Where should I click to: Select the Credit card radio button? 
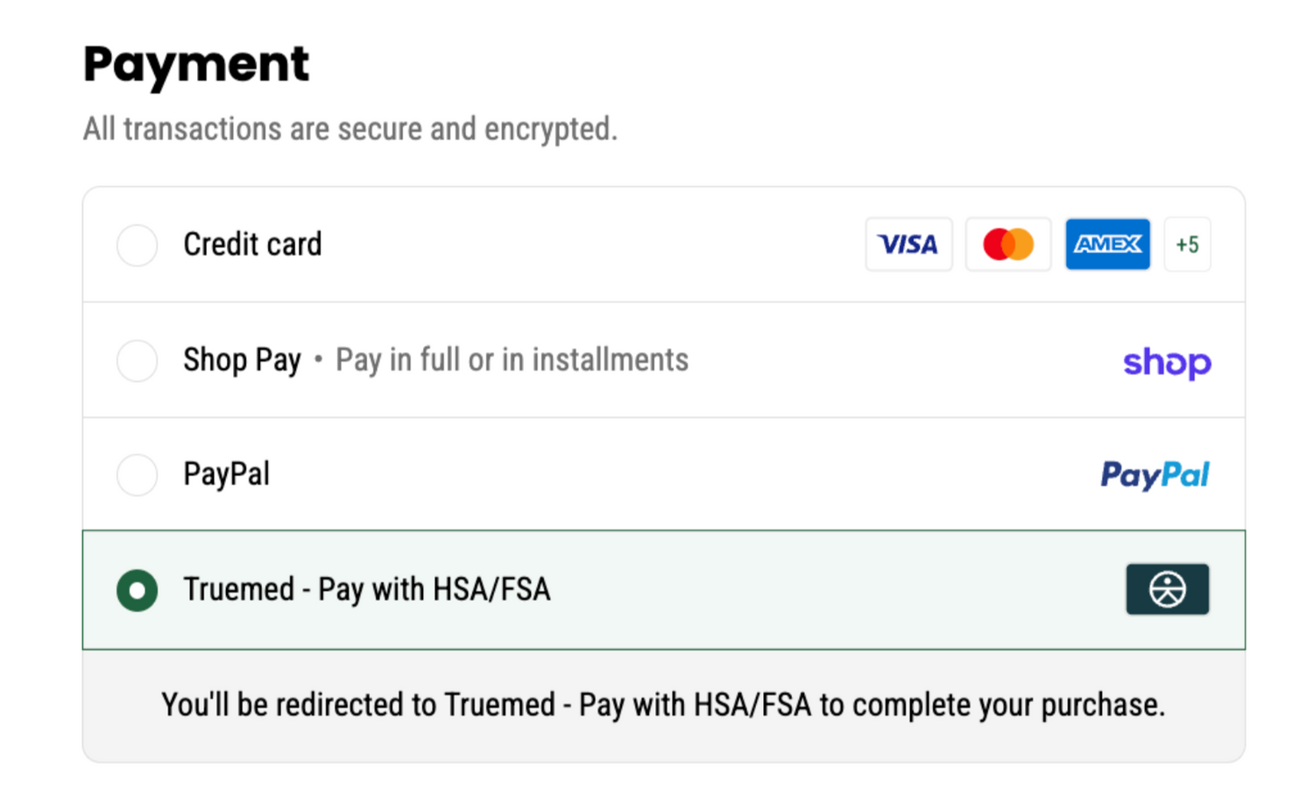click(138, 244)
